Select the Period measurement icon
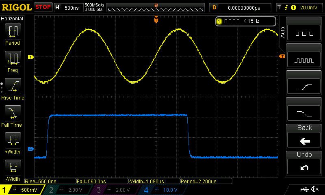This screenshot has height=195, width=325. tap(13, 31)
